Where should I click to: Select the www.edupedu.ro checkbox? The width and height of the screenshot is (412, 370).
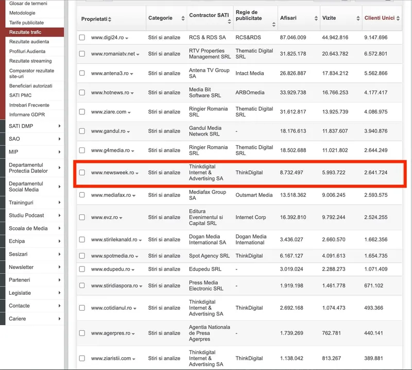(82, 269)
